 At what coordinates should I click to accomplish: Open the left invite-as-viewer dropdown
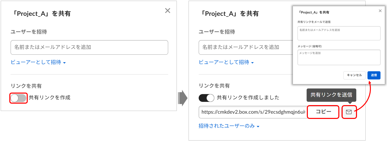[x=38, y=62]
